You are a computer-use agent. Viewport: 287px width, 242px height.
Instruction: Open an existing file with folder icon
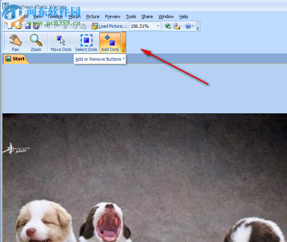point(18,26)
